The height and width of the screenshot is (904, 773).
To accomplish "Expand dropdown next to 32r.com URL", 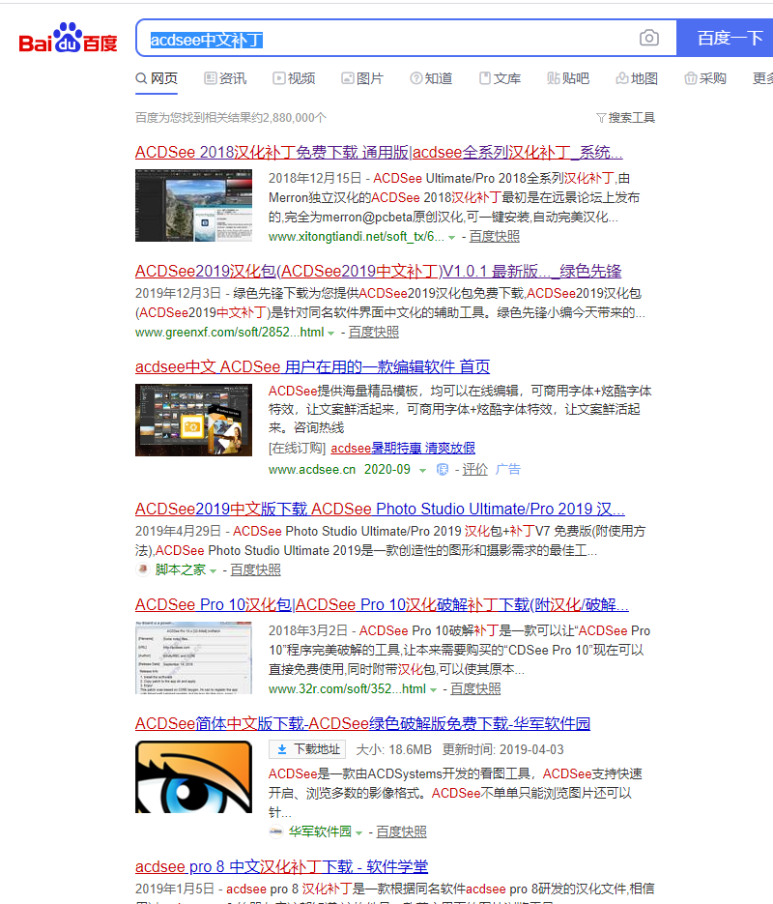I will [433, 689].
